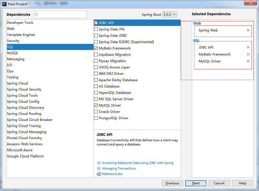Screen dimensions: 259x191
Task: Uncheck MySQL Driver checkbox
Action: [x=96, y=105]
